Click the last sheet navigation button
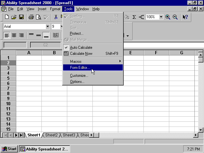 [x=21, y=135]
